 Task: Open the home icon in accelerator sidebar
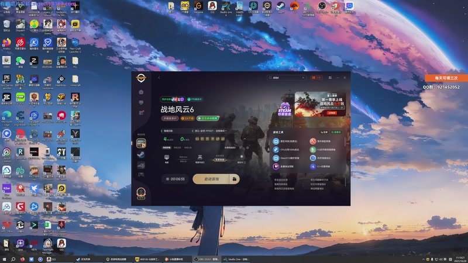[x=141, y=92]
